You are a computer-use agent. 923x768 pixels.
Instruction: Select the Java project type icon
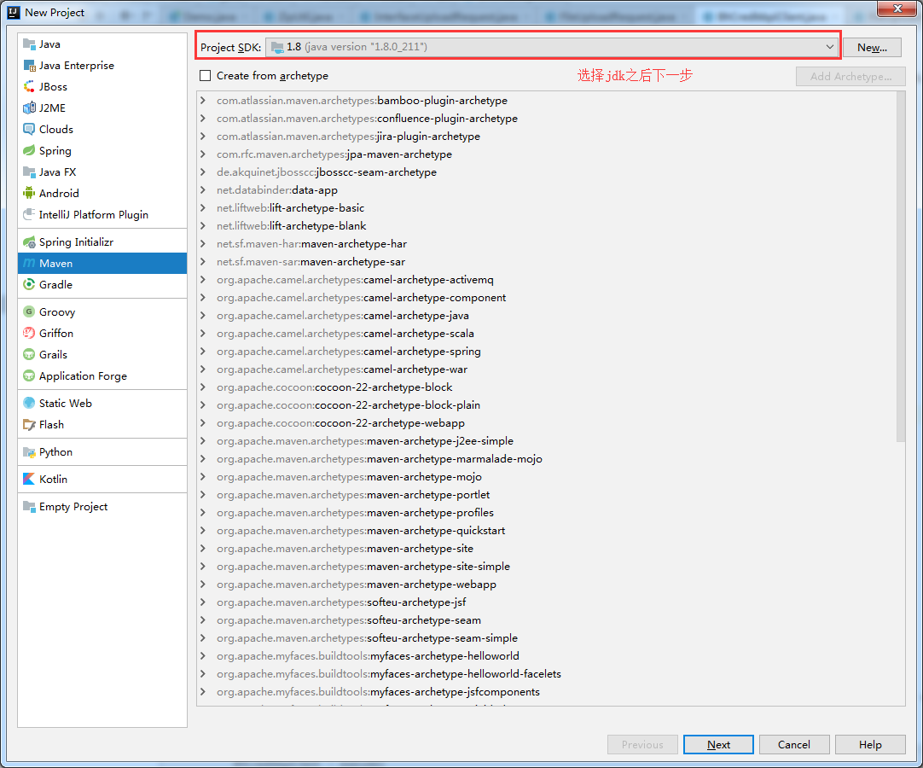pyautogui.click(x=29, y=44)
